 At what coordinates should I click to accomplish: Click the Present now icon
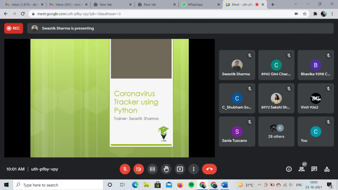[x=180, y=169]
